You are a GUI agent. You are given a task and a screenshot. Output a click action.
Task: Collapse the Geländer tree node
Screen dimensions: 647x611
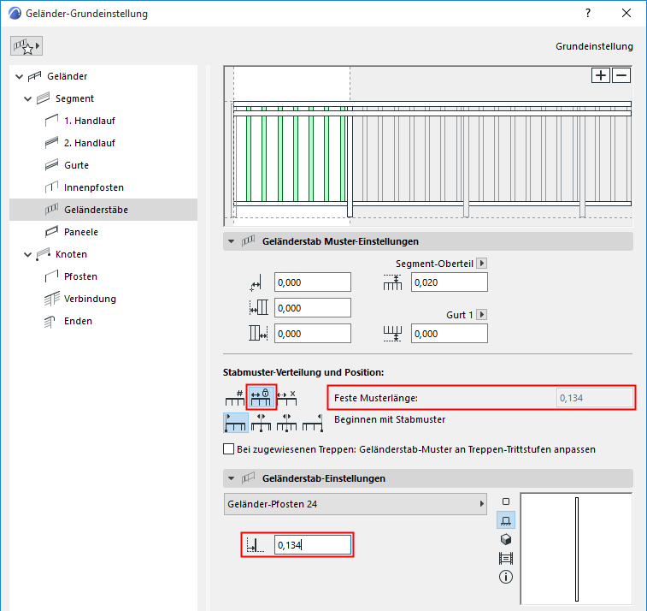(x=19, y=76)
